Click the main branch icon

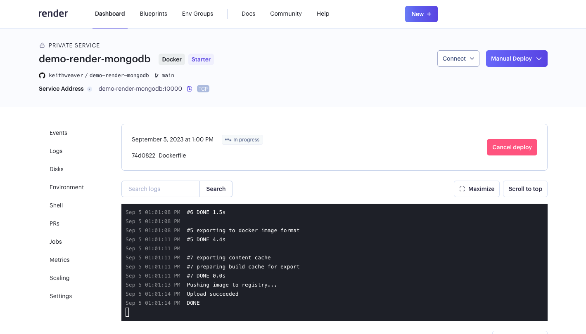157,75
